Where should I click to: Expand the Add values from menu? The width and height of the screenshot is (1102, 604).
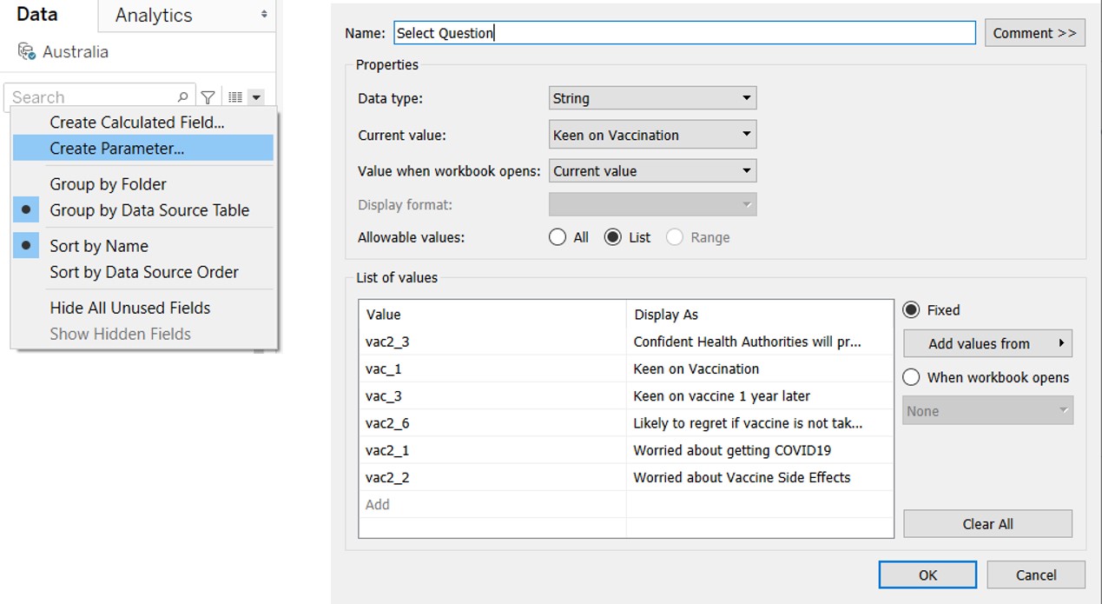(987, 342)
